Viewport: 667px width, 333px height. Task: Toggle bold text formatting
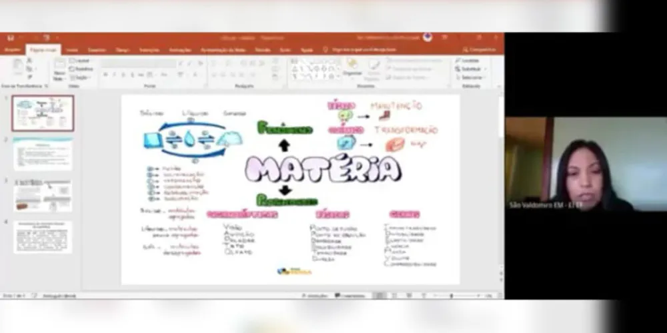coord(105,75)
